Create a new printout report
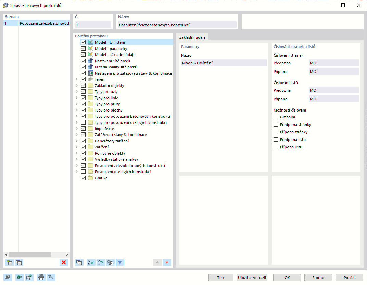This screenshot has width=367, height=285. [x=9, y=262]
